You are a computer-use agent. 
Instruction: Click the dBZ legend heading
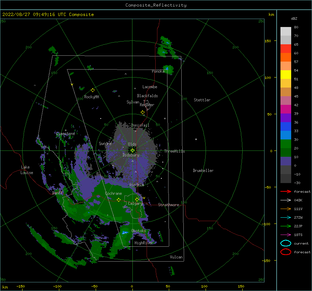tap(294, 18)
